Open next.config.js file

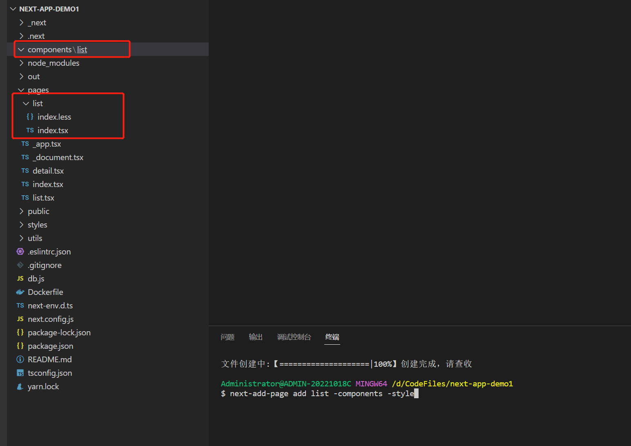[x=51, y=319]
